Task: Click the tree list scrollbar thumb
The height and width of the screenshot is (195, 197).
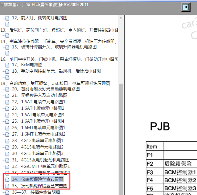Action: (x=121, y=139)
